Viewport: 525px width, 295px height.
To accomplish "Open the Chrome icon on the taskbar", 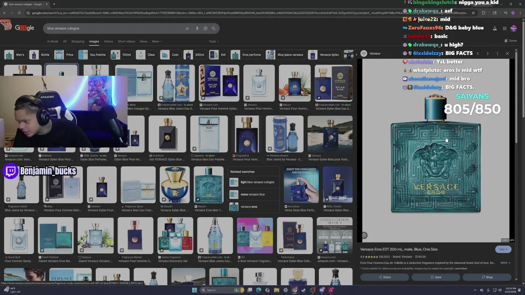I will point(294,290).
